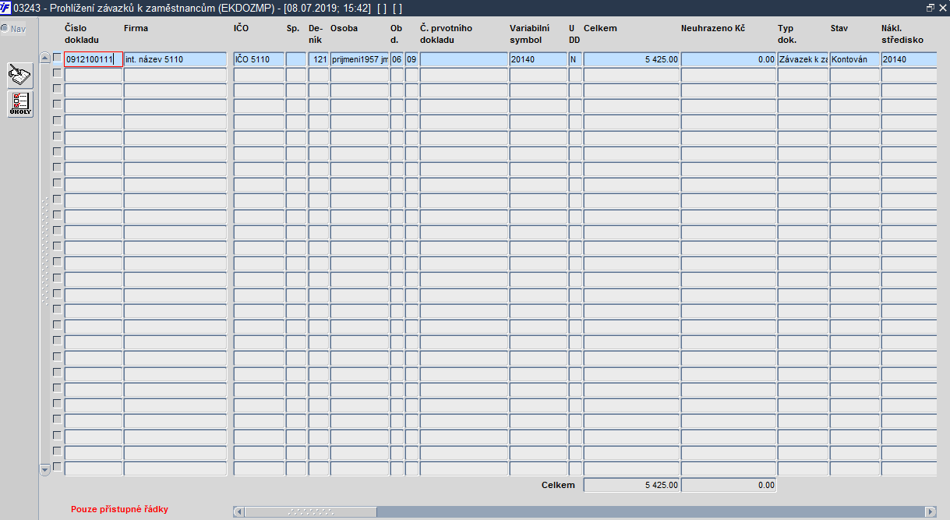Click the 'Variabilní symbol' column header
950x520 pixels.
pos(531,34)
